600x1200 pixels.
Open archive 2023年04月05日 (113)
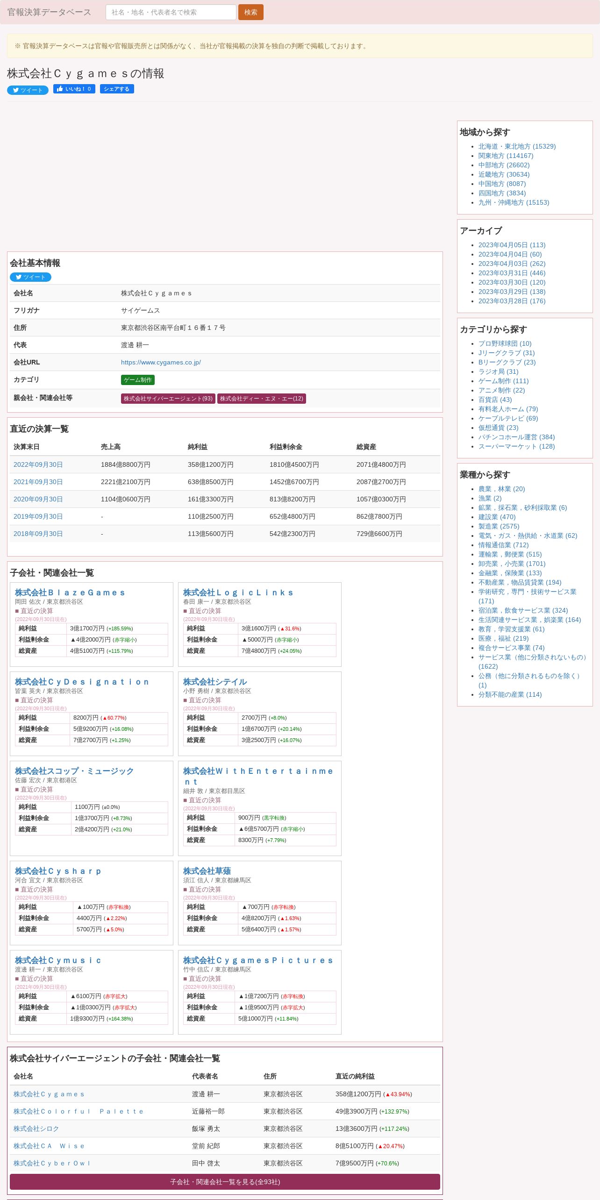(512, 245)
